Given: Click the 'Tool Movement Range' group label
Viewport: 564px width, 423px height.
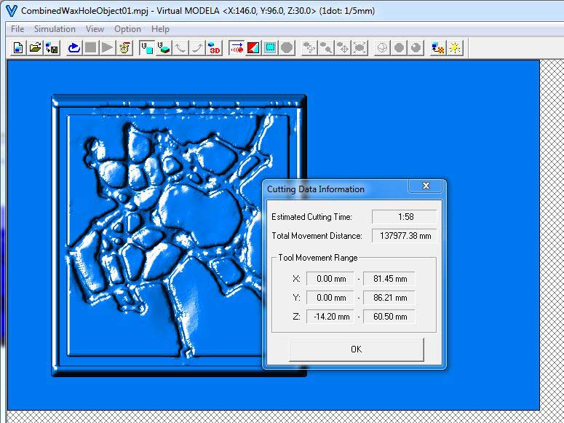Looking at the screenshot, I should [x=318, y=258].
